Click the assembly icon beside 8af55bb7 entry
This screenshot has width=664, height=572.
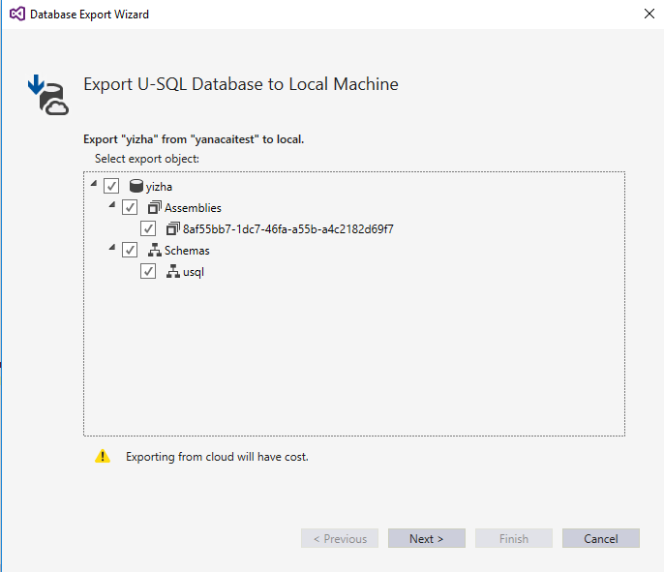(172, 228)
